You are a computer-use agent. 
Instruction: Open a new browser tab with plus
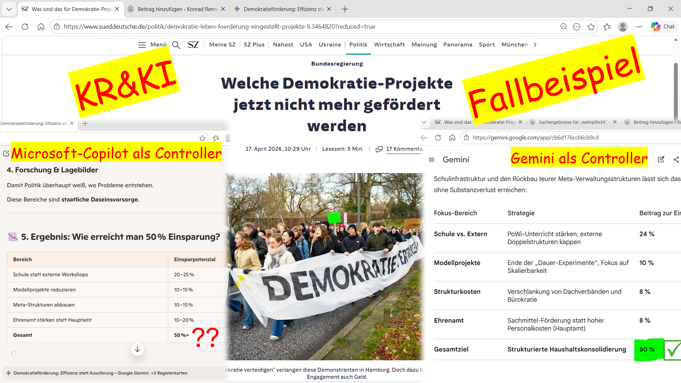pos(345,9)
